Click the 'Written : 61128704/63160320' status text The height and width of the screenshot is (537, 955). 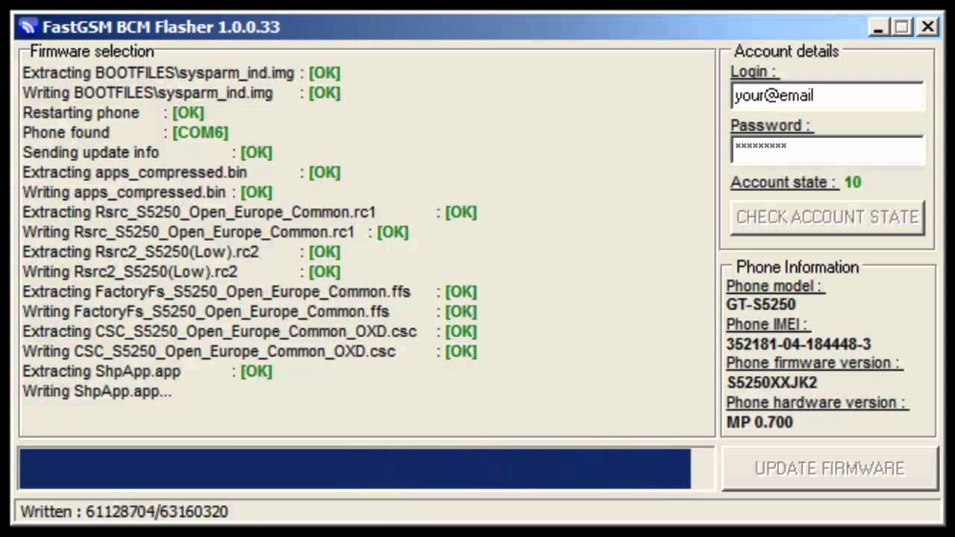[x=125, y=512]
